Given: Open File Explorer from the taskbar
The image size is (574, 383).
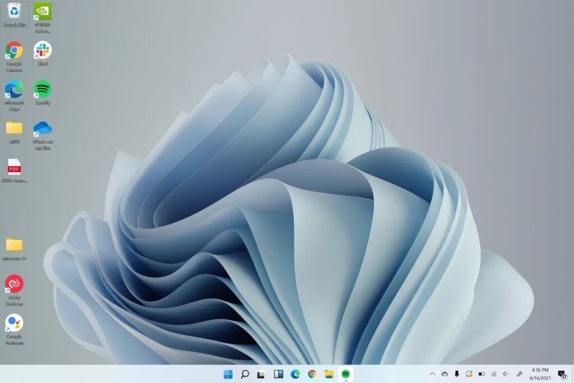Looking at the screenshot, I should click(x=328, y=374).
